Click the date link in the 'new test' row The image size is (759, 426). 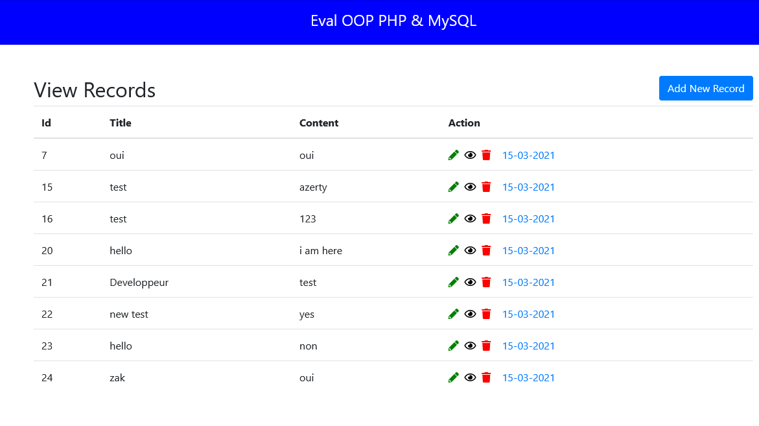[x=528, y=314]
